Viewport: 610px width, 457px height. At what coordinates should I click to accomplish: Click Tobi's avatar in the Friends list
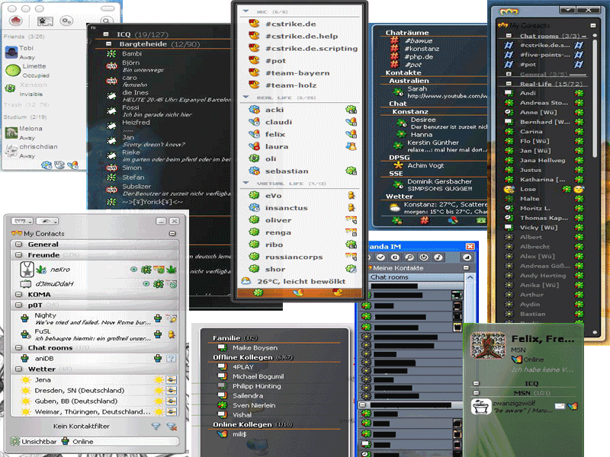[11, 52]
